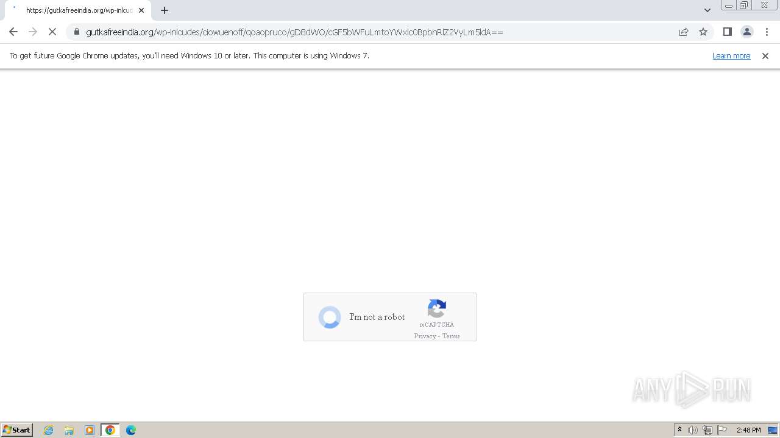Tick the I'm not a robot checkbox
Viewport: 780px width, 438px height.
coord(330,317)
